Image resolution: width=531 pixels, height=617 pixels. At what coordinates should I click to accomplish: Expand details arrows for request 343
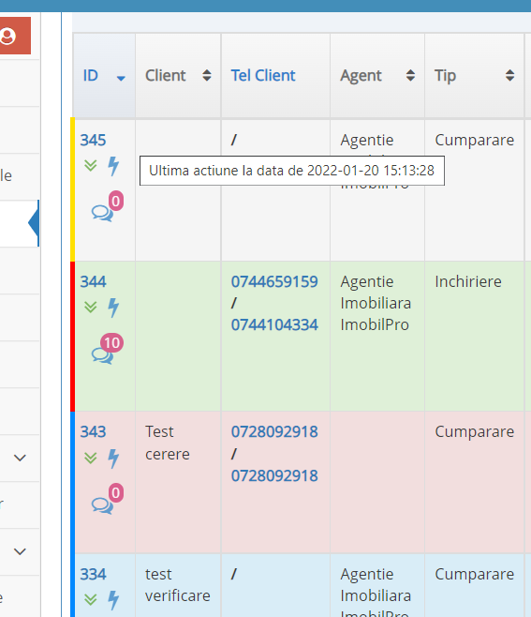(x=91, y=458)
